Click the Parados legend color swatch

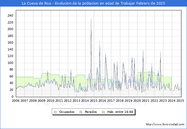pos(81,112)
